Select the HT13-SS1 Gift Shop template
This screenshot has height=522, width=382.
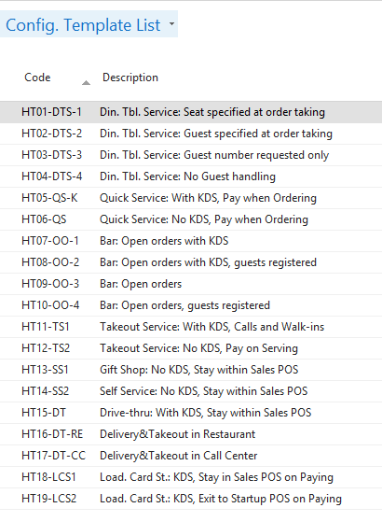(191, 370)
